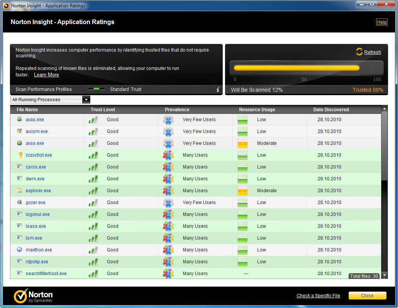This screenshot has width=398, height=308.
Task: Click the Refresh link
Action: (x=373, y=52)
